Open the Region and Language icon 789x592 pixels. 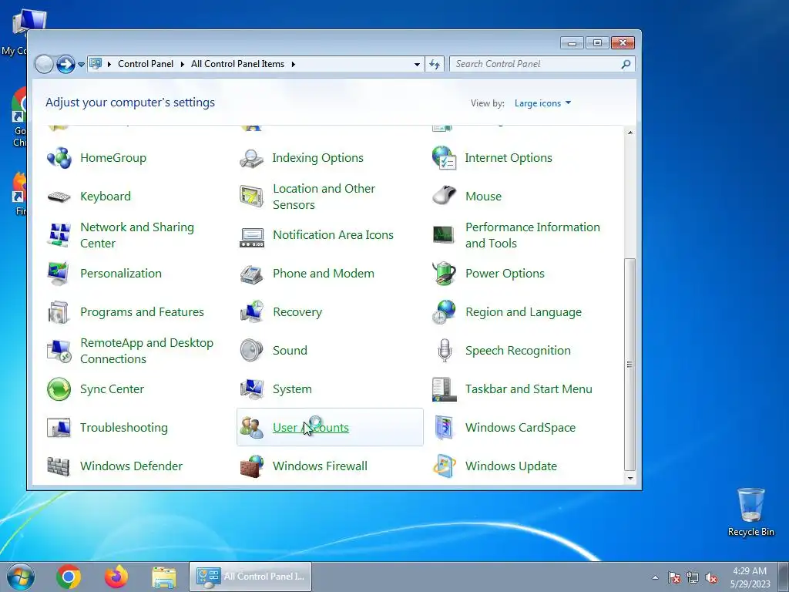tap(445, 312)
